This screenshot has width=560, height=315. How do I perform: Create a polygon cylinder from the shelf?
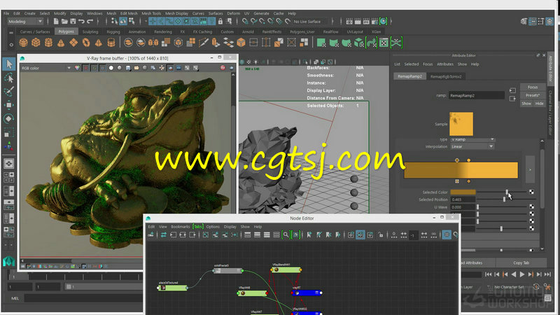(48, 43)
